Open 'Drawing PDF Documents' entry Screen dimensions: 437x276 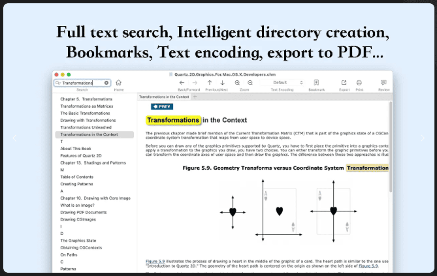[84, 212]
